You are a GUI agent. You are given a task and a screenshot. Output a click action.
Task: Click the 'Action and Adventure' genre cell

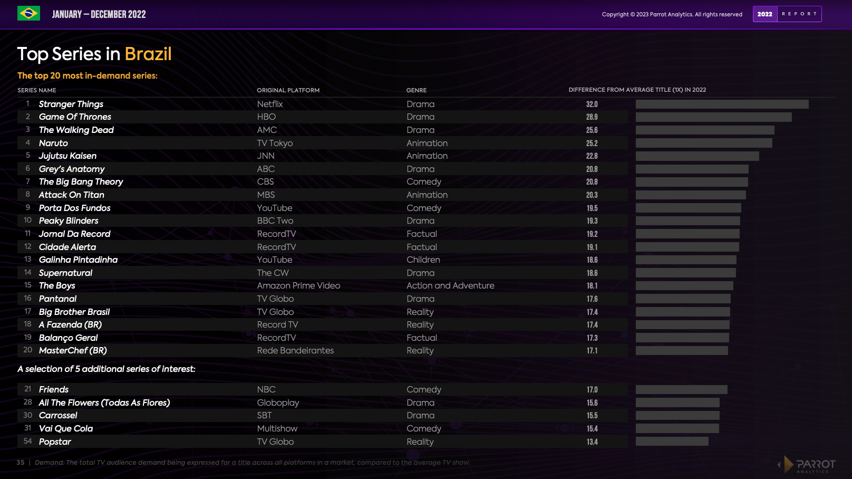pos(450,285)
